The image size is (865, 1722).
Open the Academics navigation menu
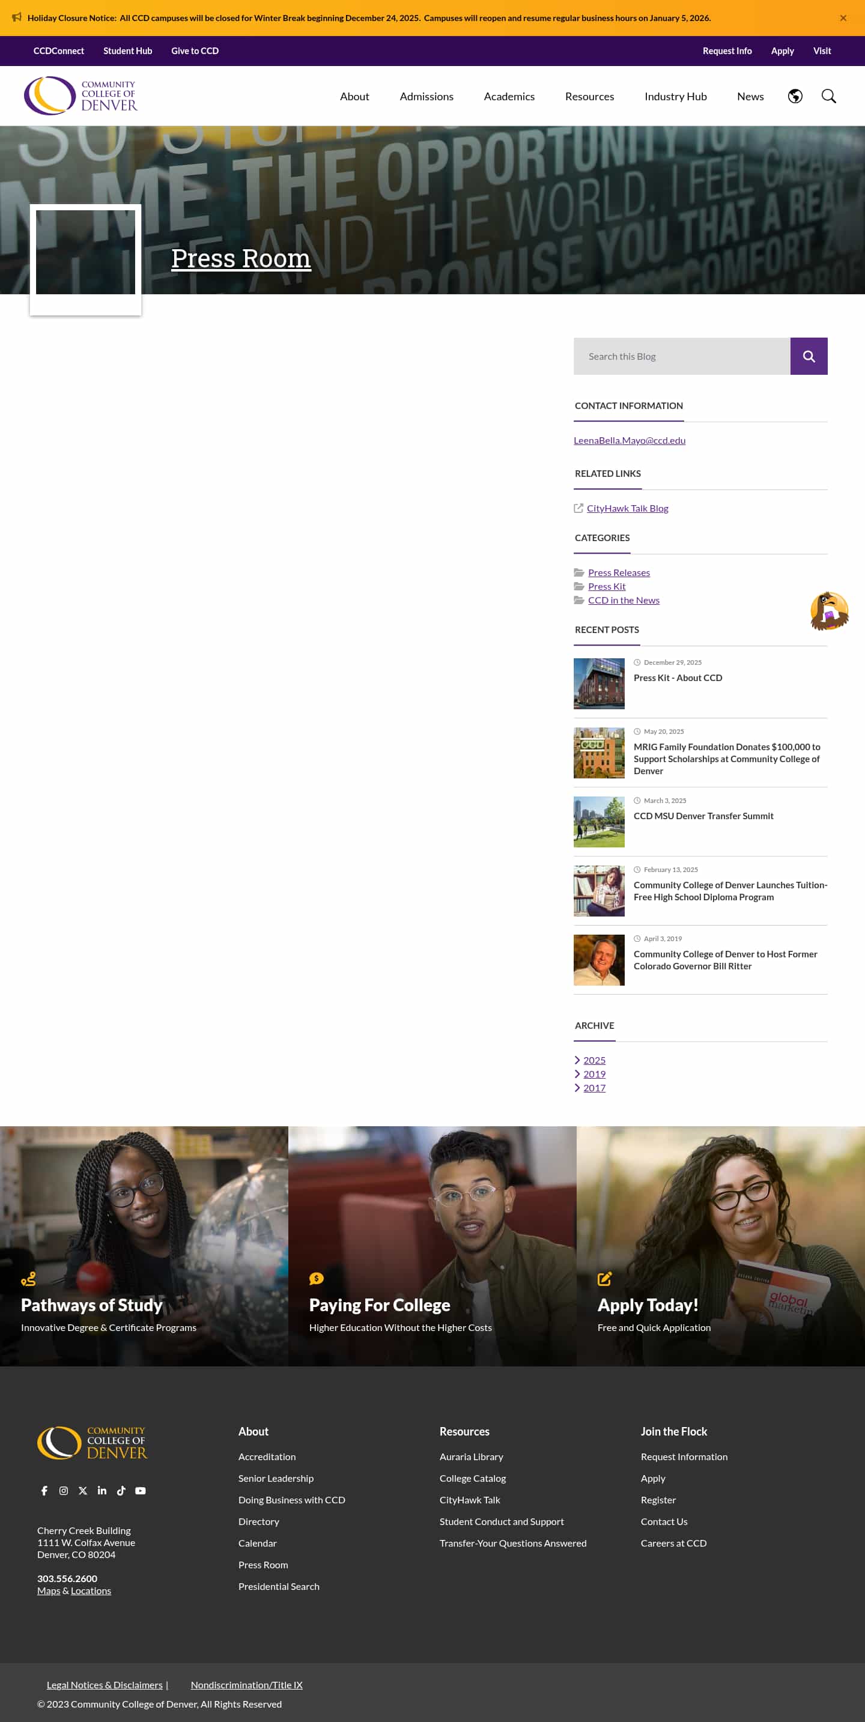click(x=509, y=96)
